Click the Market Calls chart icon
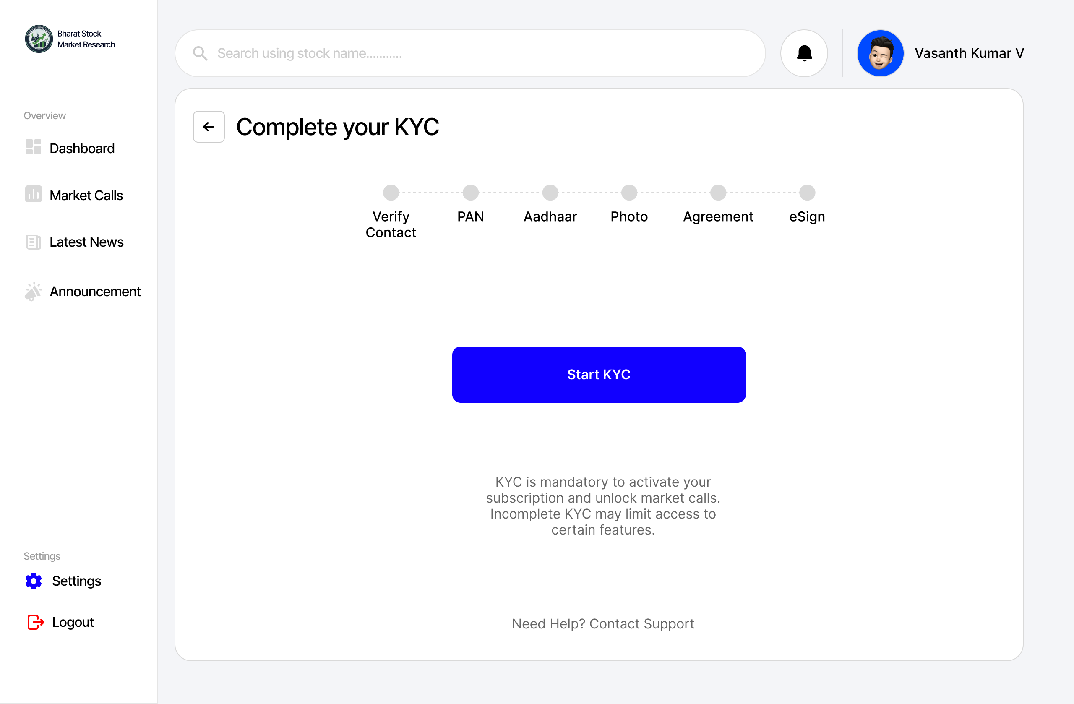The image size is (1074, 704). point(34,195)
